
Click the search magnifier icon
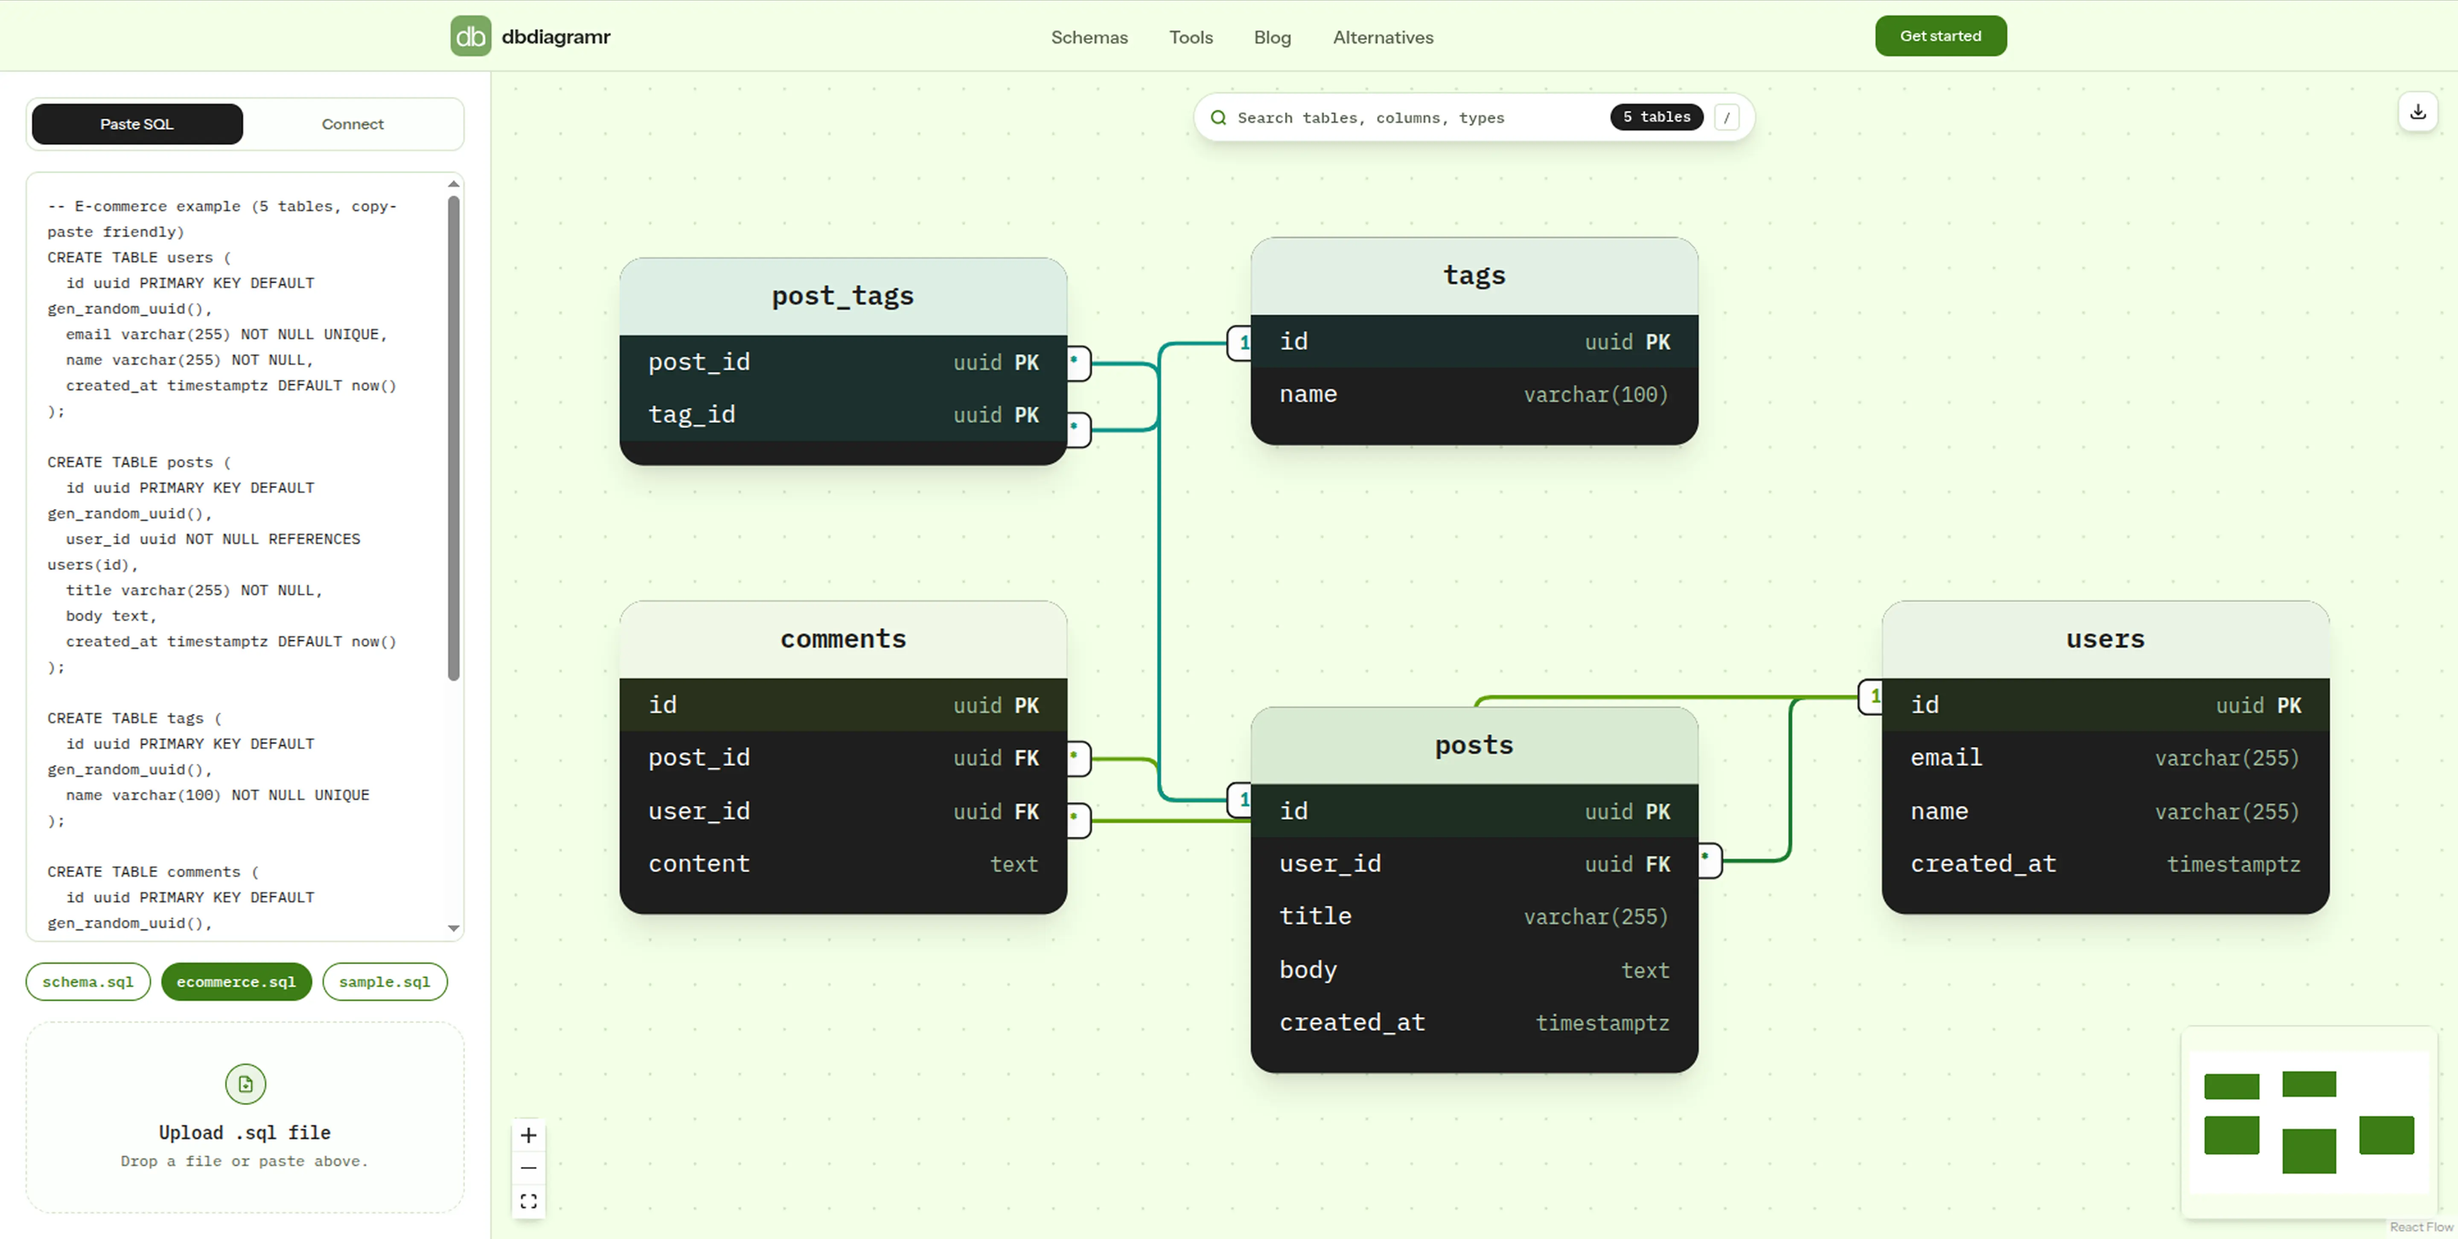coord(1218,117)
